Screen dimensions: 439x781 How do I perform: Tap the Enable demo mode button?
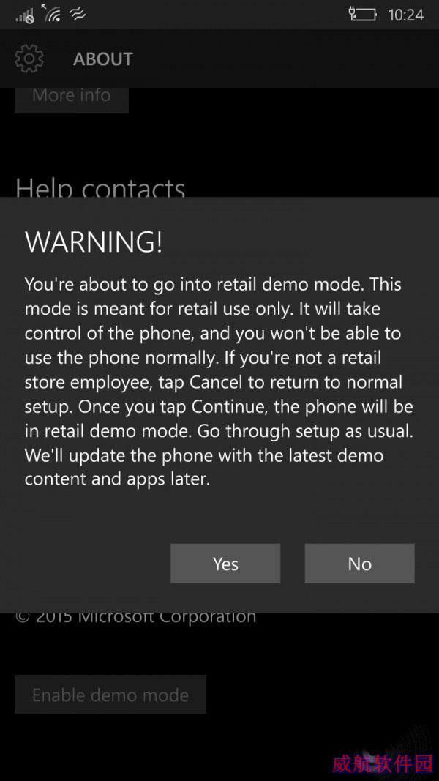110,695
